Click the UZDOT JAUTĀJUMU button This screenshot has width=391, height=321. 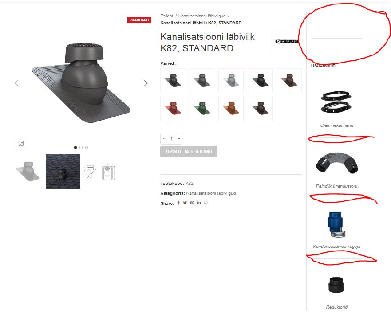click(189, 152)
